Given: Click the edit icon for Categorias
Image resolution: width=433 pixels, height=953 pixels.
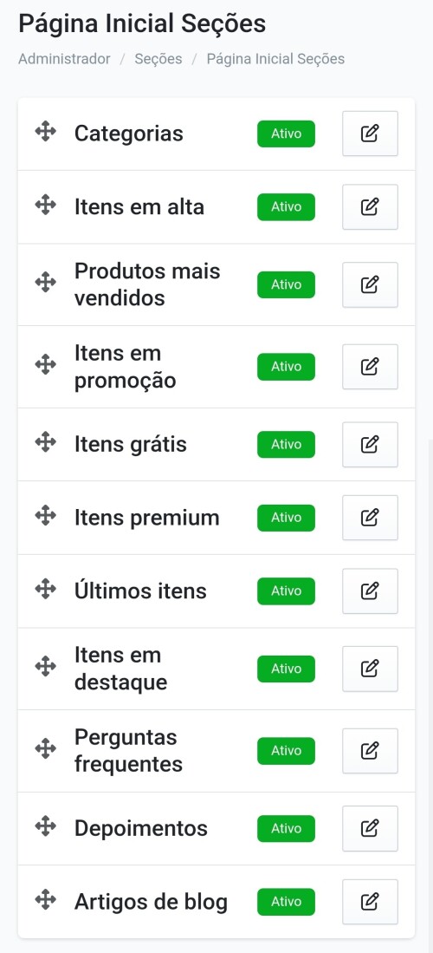Looking at the screenshot, I should [x=370, y=134].
